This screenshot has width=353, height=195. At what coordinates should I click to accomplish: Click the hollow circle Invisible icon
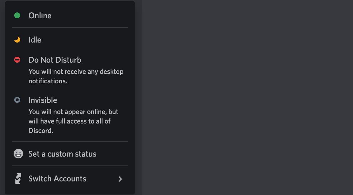tap(17, 100)
